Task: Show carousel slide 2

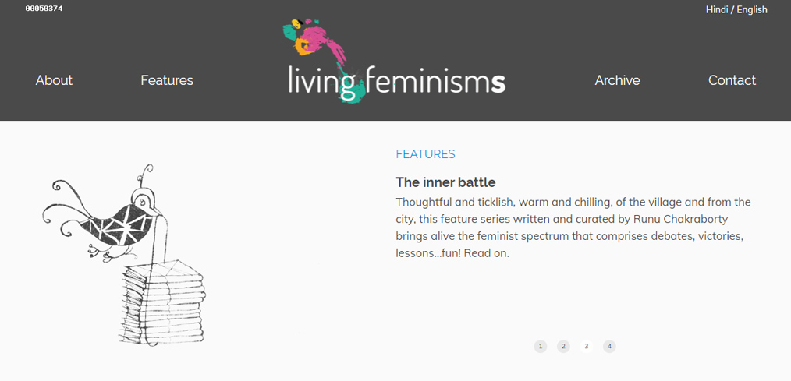Action: [x=563, y=346]
